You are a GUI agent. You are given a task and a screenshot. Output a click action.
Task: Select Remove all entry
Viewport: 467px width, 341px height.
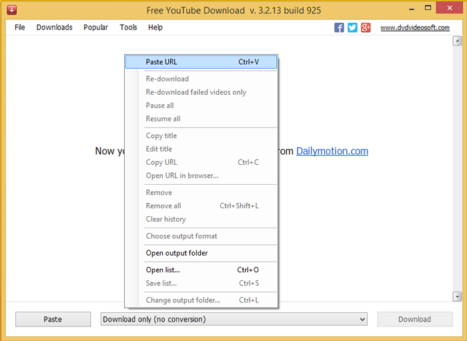pos(201,206)
